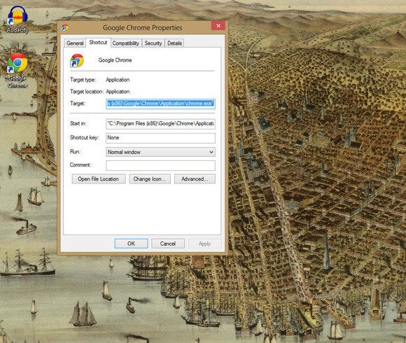Confirm the dialog with OK

tap(132, 244)
